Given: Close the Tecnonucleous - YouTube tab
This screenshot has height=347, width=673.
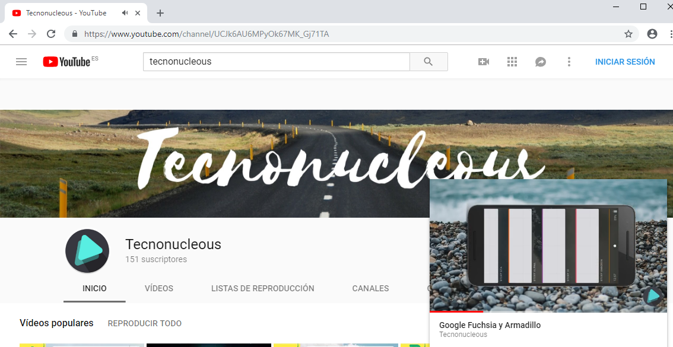Looking at the screenshot, I should click(138, 13).
